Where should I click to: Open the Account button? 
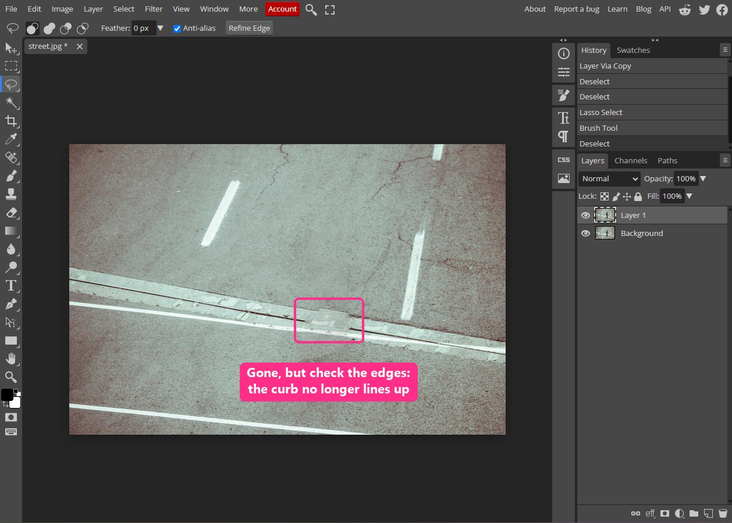282,9
